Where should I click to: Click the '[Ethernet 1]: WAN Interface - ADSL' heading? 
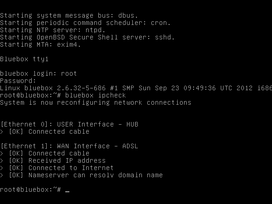[69, 146]
